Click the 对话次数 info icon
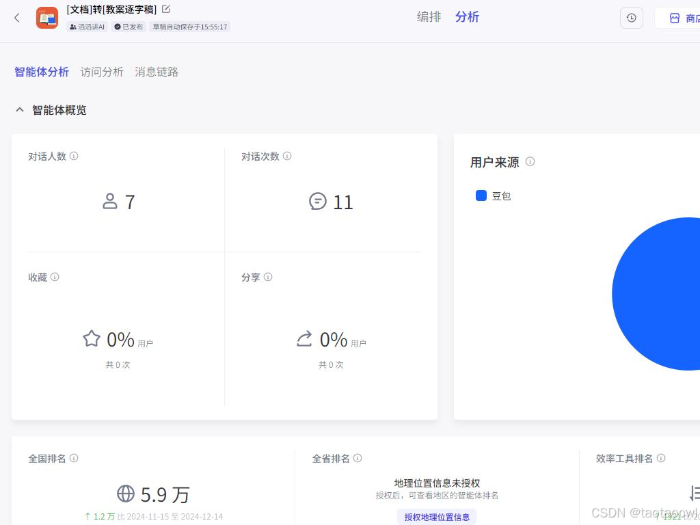 [x=288, y=156]
